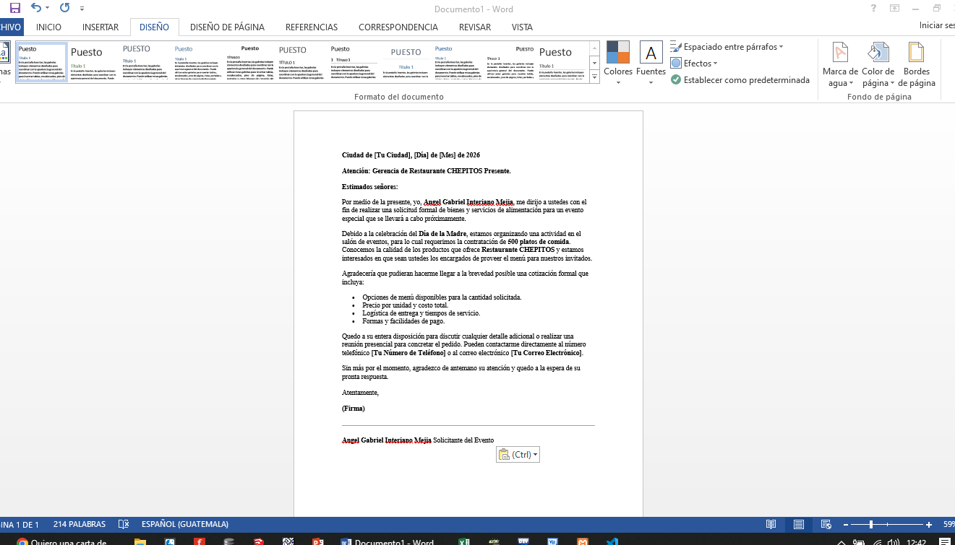The image size is (955, 545).
Task: Open the Marca de agua watermark menu
Action: pos(840,64)
